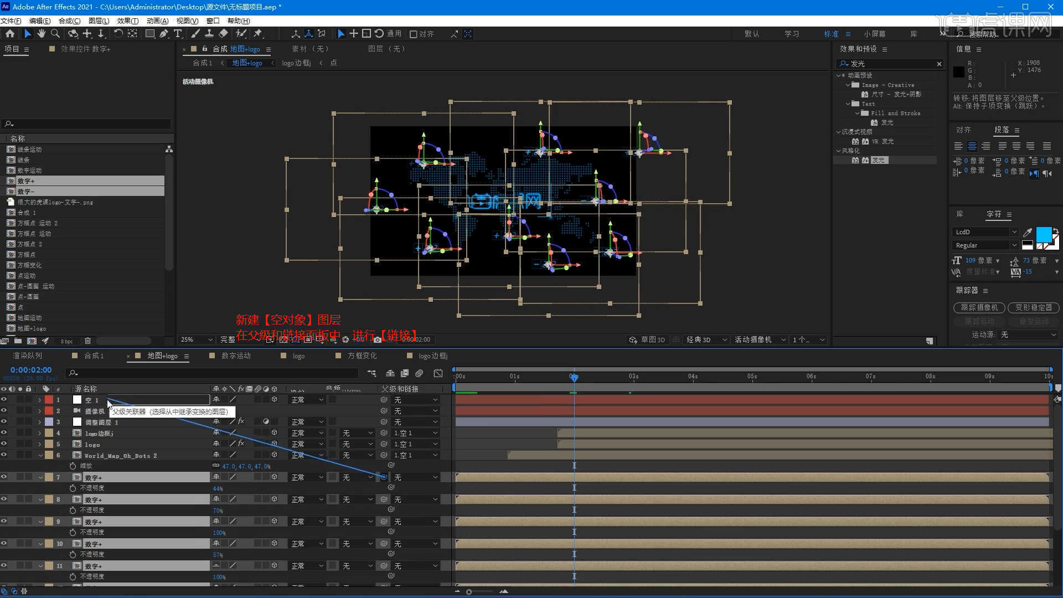
Task: Collapse the World_Map_Oh_Dots 2 layer properties
Action: [x=40, y=455]
